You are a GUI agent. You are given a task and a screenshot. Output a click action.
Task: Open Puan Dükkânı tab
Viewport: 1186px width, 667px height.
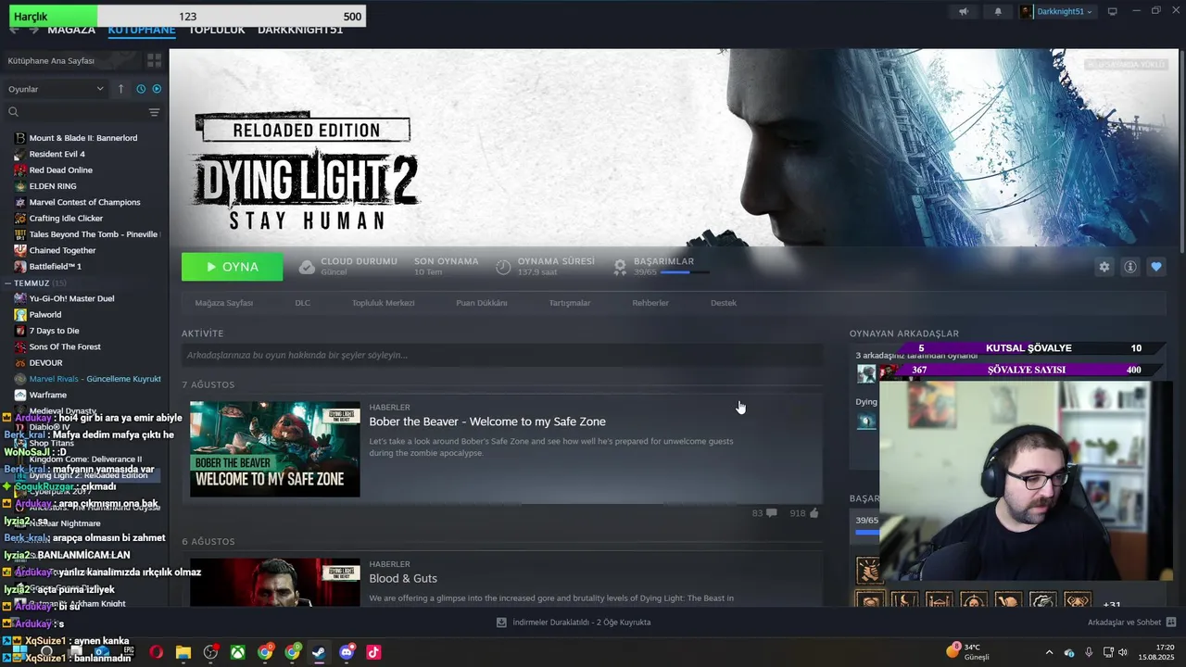(x=481, y=303)
